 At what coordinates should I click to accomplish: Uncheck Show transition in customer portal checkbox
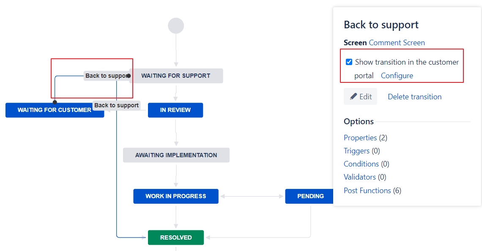pyautogui.click(x=349, y=62)
